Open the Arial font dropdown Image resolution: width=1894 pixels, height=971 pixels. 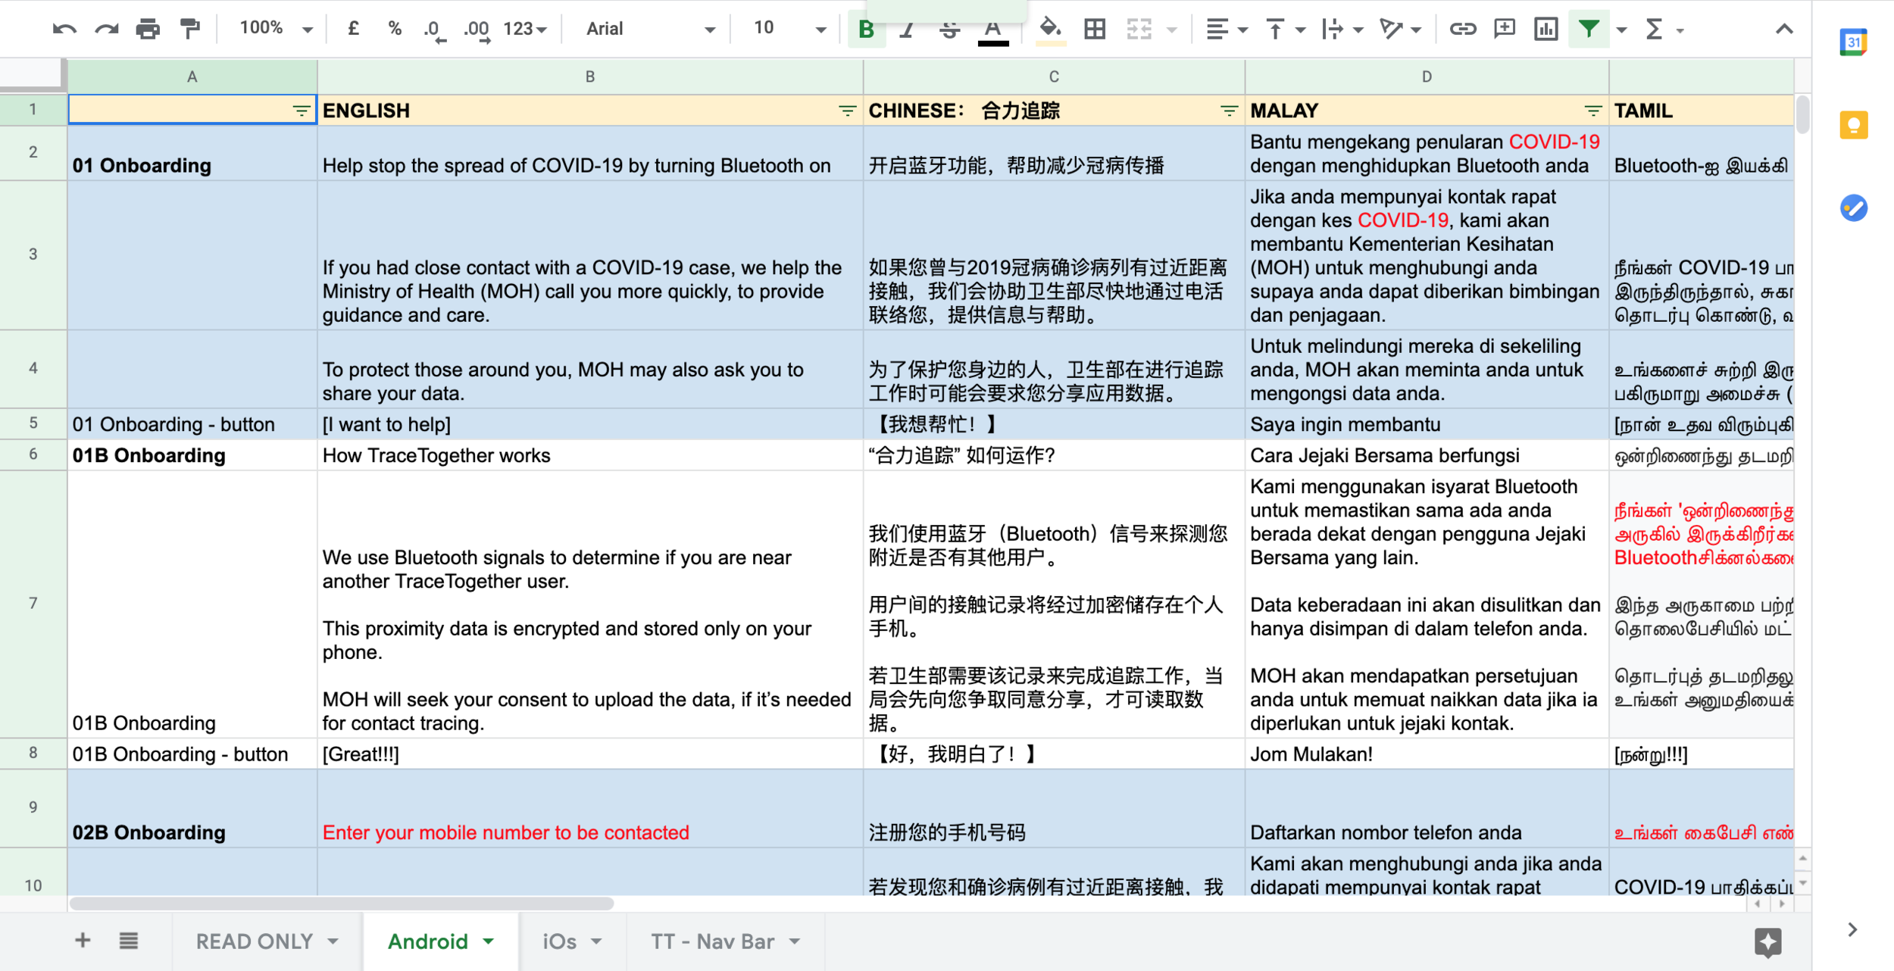point(651,30)
